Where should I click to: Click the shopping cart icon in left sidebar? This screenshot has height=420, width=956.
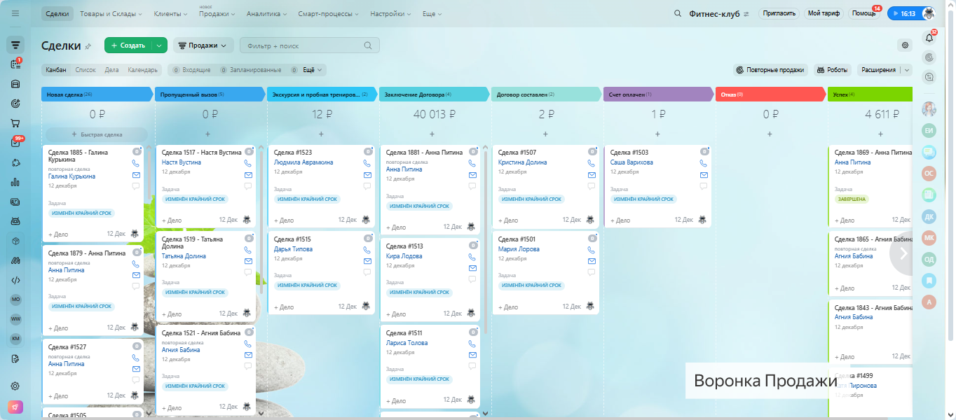click(15, 123)
